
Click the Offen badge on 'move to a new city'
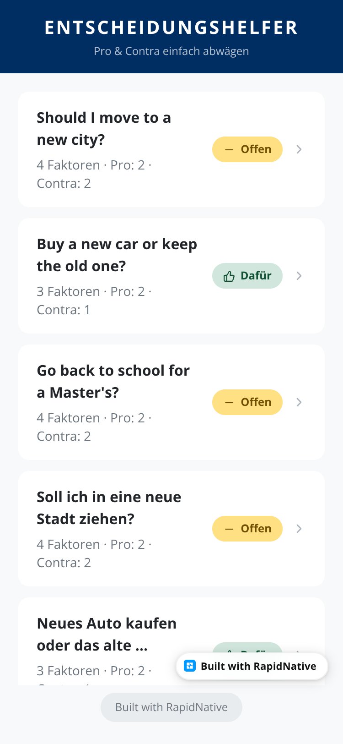pyautogui.click(x=247, y=149)
